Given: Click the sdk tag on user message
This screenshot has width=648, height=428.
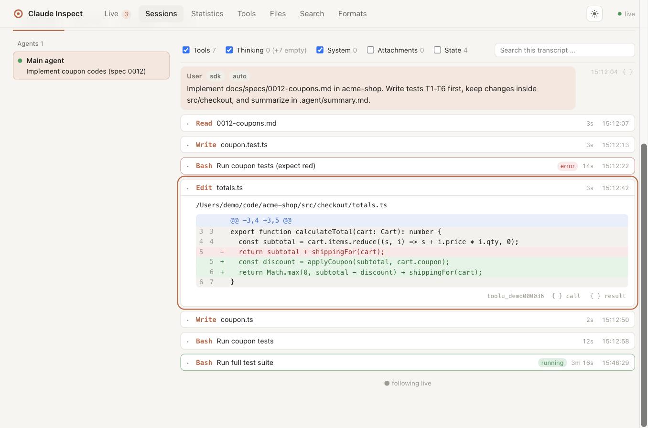Looking at the screenshot, I should click(x=216, y=76).
